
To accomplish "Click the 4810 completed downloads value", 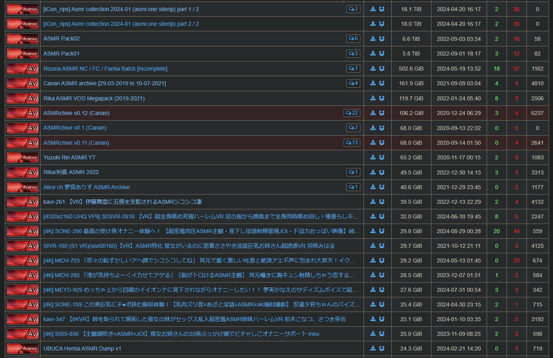I will 538,83.
